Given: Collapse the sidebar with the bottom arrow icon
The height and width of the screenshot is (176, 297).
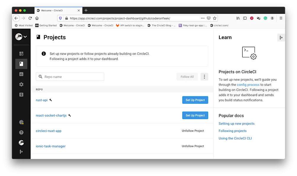Looking at the screenshot, I should point(21,151).
